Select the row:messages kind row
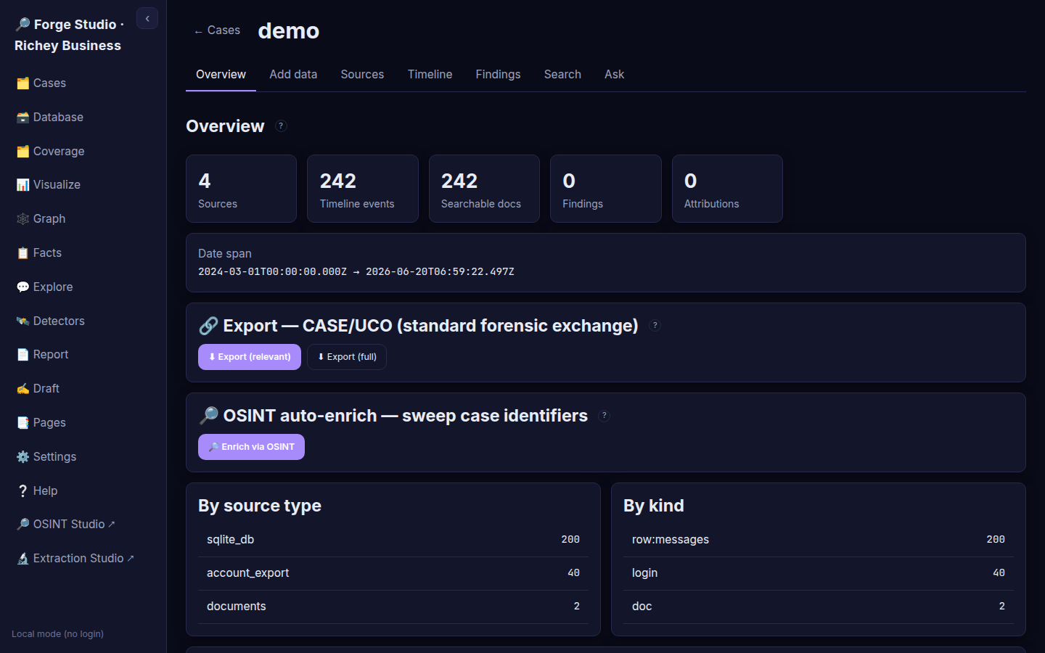 pyautogui.click(x=819, y=540)
